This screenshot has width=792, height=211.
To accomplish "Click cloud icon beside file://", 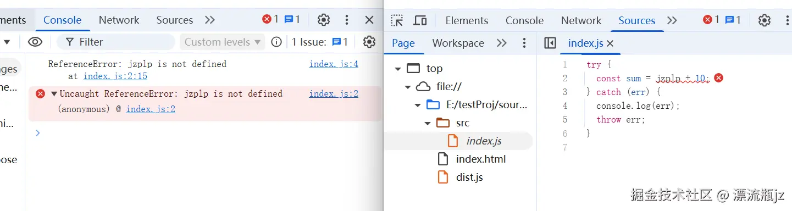I will 423,87.
